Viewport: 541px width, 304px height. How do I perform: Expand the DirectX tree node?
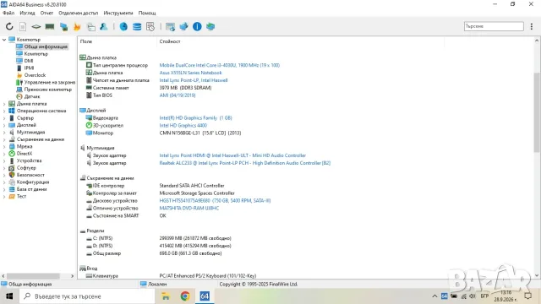pyautogui.click(x=4, y=154)
